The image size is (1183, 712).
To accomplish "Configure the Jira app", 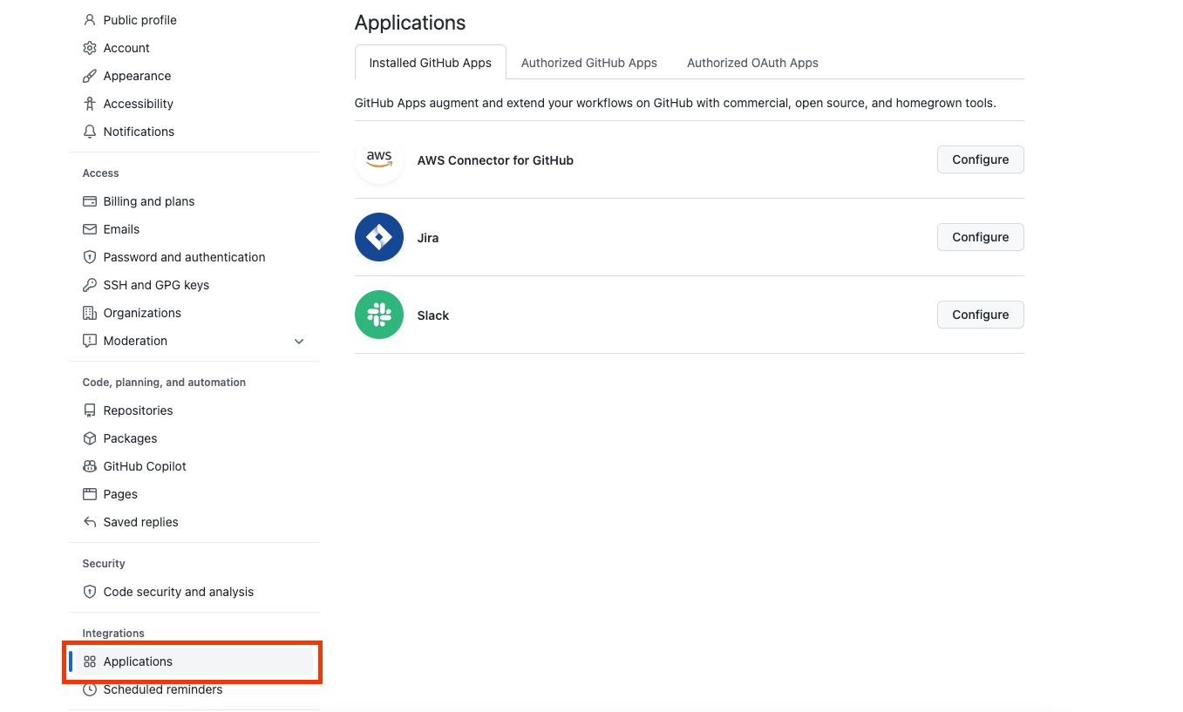I will [x=981, y=237].
